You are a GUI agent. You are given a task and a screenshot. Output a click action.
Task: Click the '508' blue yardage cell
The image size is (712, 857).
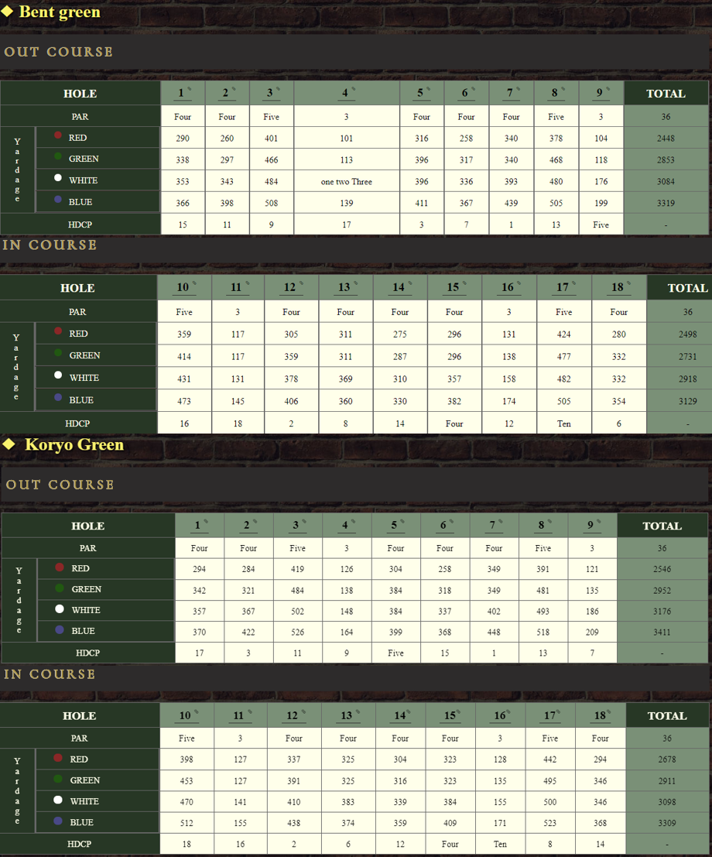[x=271, y=204]
